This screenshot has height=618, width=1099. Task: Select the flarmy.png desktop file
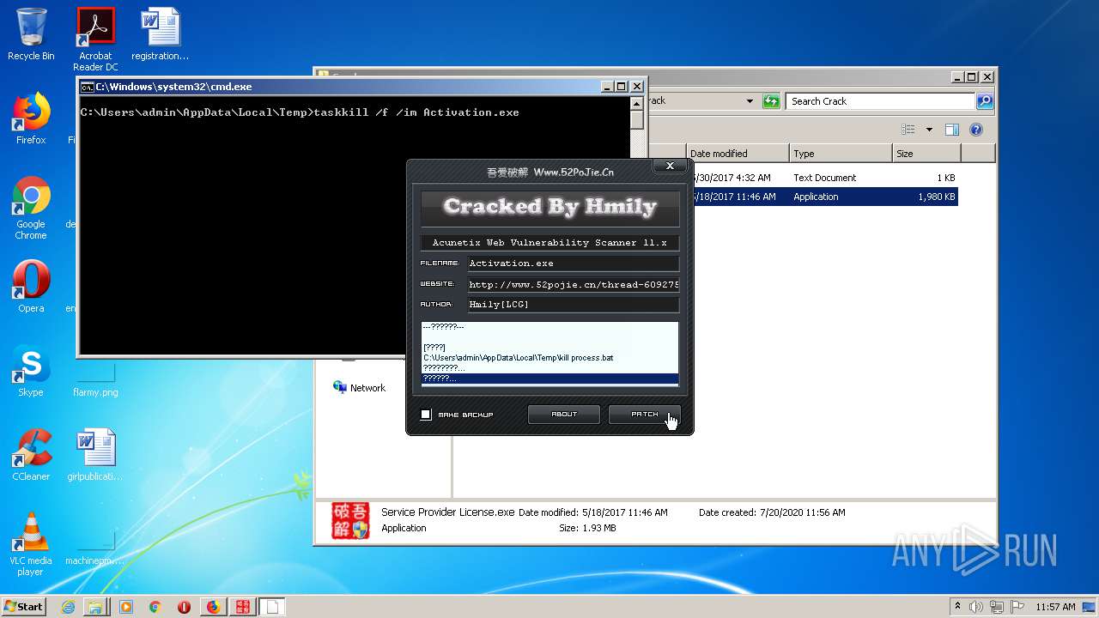95,378
